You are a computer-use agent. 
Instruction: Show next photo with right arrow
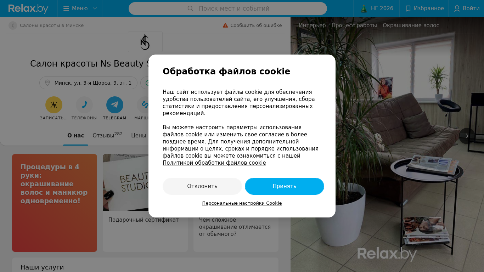point(467,136)
